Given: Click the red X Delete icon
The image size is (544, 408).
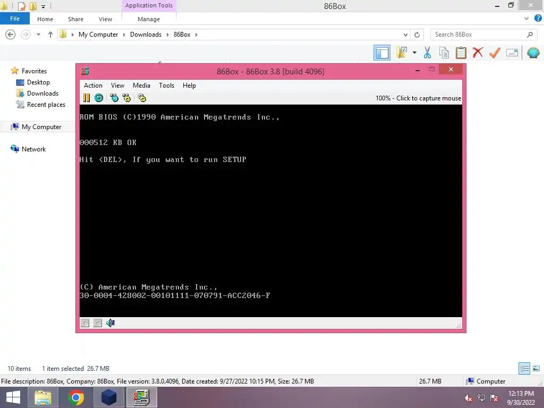Looking at the screenshot, I should [x=478, y=53].
